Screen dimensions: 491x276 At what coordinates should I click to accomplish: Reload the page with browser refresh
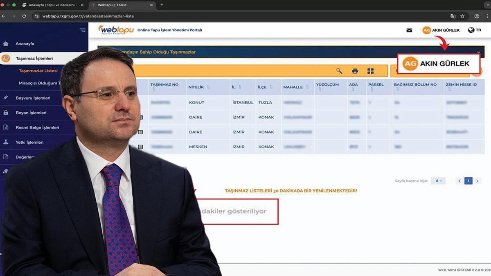[24, 16]
